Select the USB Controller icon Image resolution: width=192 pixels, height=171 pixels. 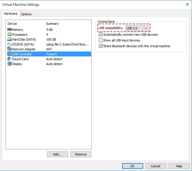point(9,54)
